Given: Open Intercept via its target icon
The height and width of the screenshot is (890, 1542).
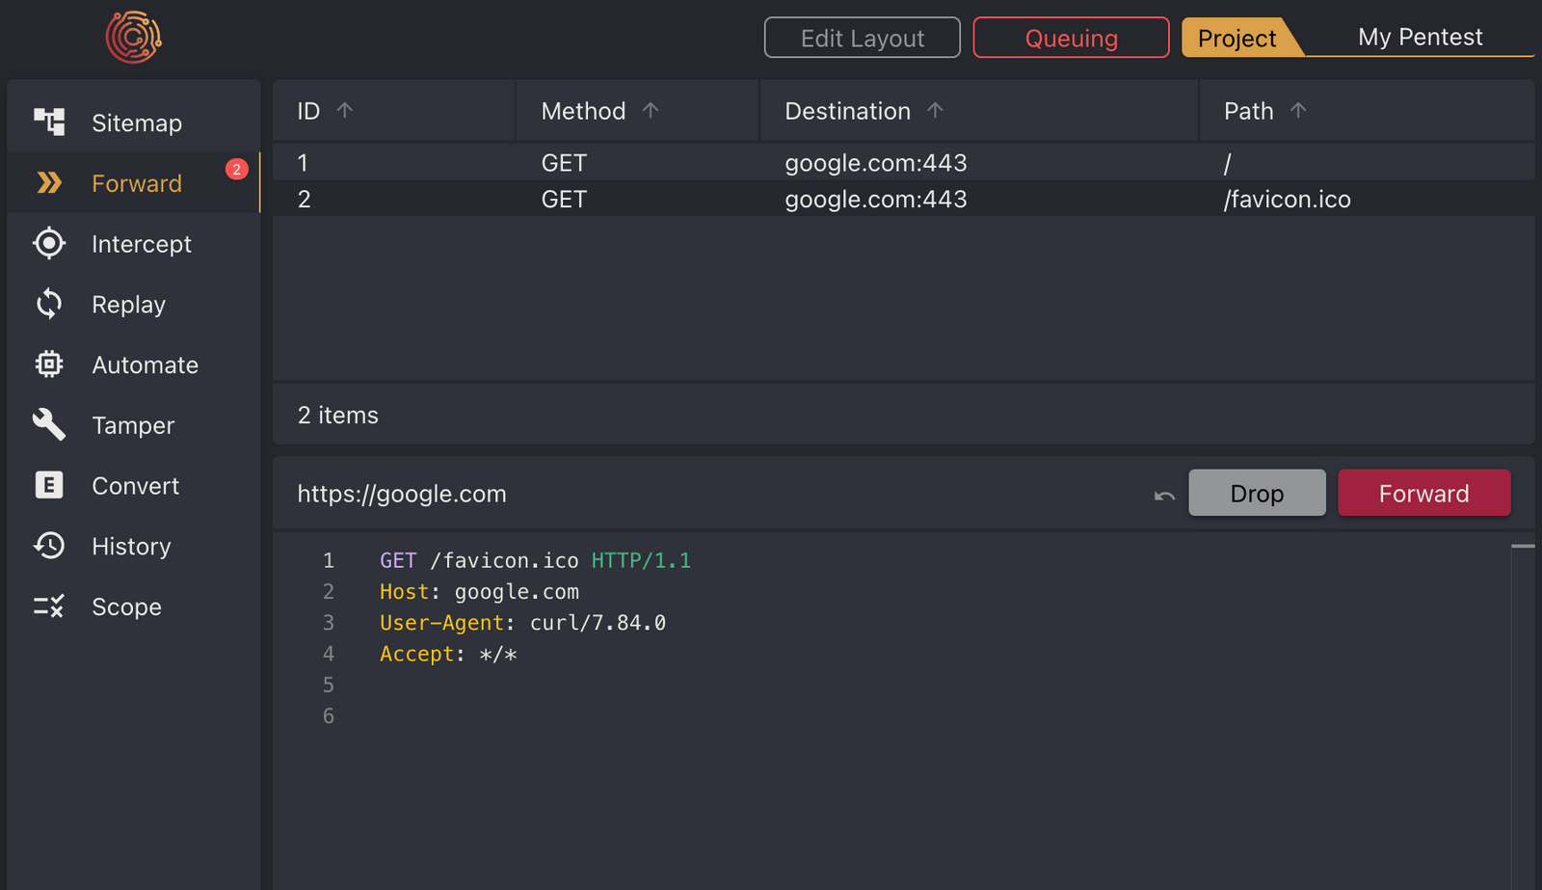Looking at the screenshot, I should pos(49,243).
